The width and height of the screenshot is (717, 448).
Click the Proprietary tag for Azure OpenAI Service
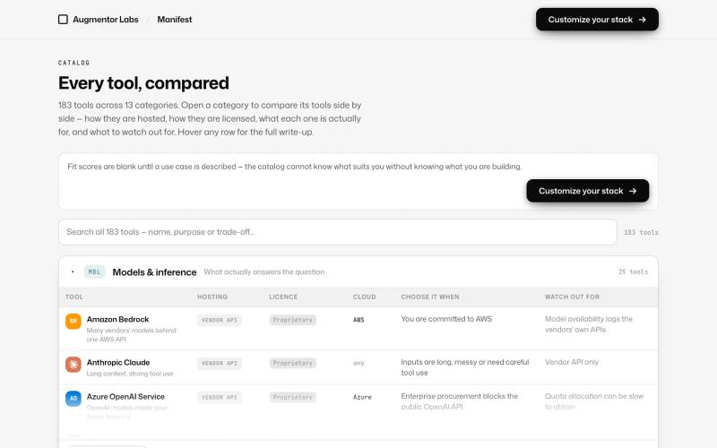(x=293, y=397)
